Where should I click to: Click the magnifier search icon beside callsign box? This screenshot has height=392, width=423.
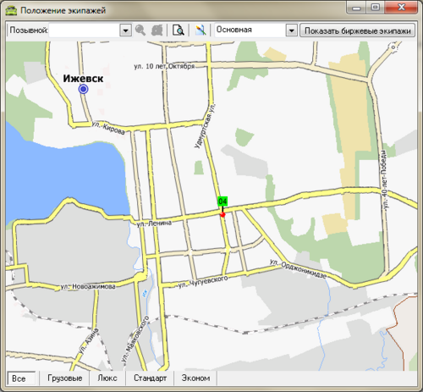(x=140, y=30)
